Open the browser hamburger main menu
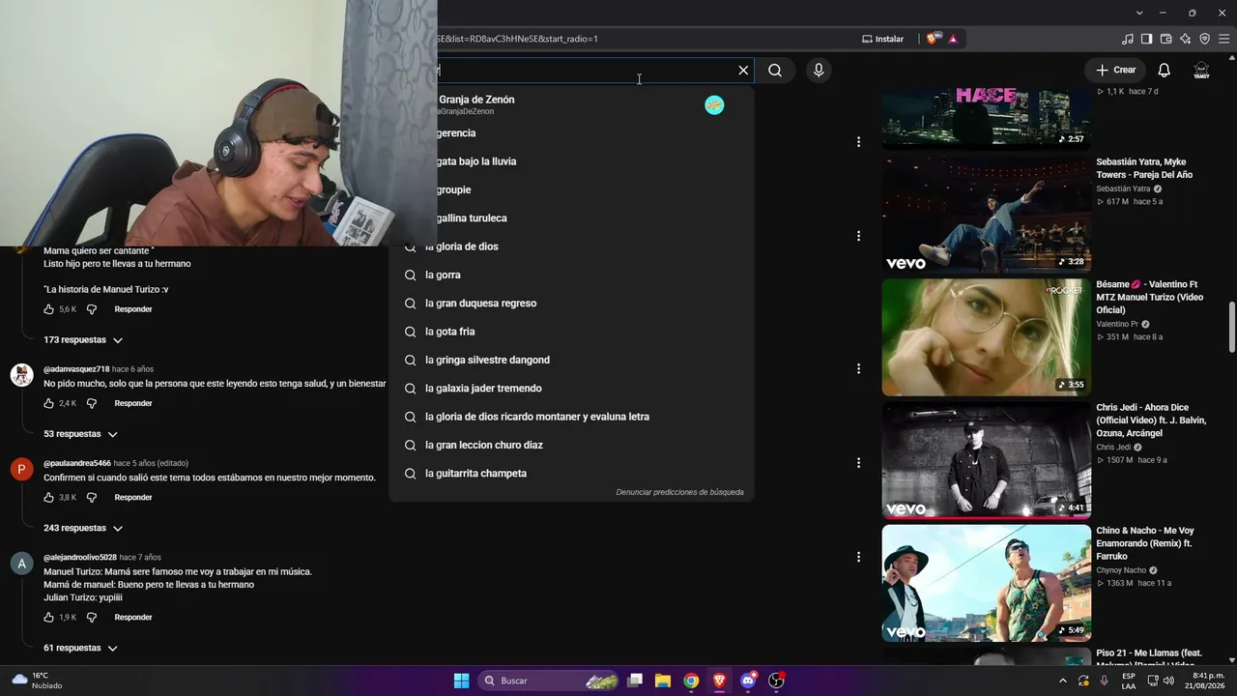1237x696 pixels. coord(1224,39)
